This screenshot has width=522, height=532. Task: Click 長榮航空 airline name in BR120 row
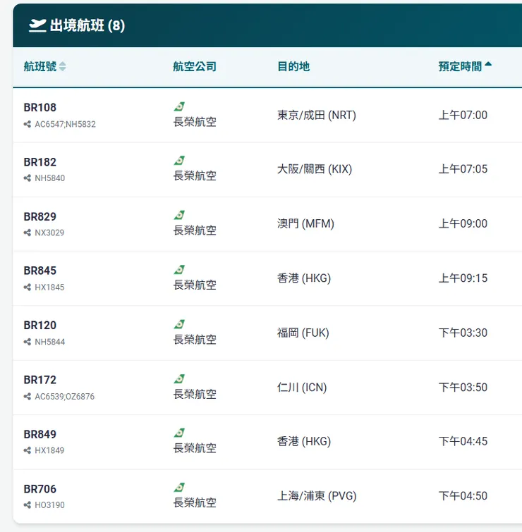click(x=195, y=340)
